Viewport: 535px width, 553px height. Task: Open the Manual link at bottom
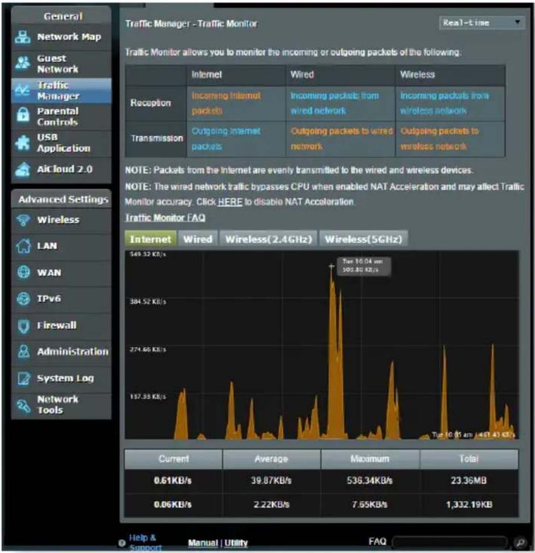tap(203, 543)
